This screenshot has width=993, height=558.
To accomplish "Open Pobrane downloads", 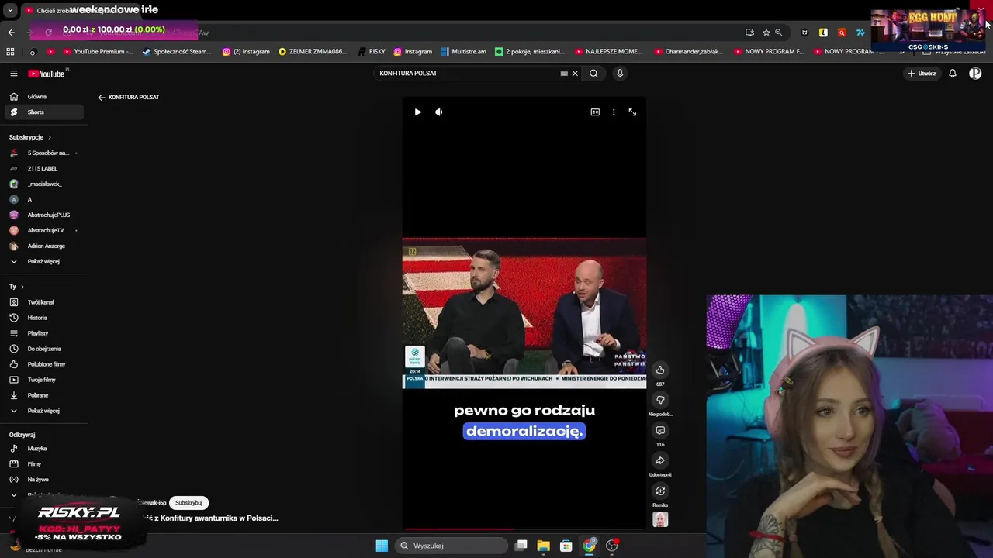I will [44, 395].
